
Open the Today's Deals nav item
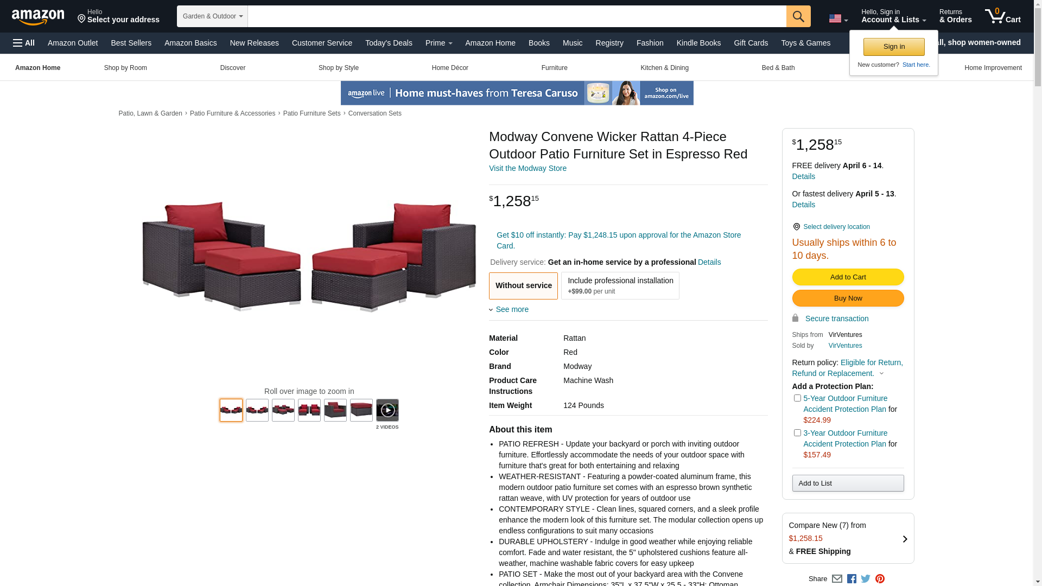click(x=389, y=43)
